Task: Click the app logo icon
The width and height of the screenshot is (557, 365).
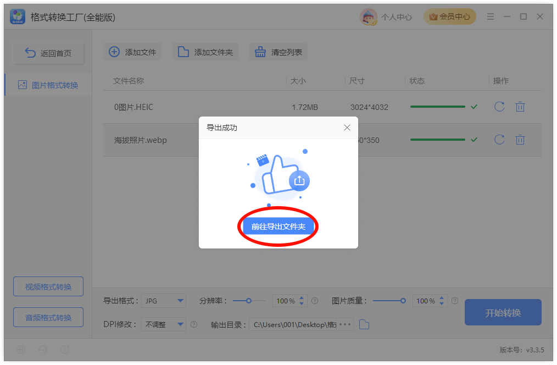Action: point(18,16)
